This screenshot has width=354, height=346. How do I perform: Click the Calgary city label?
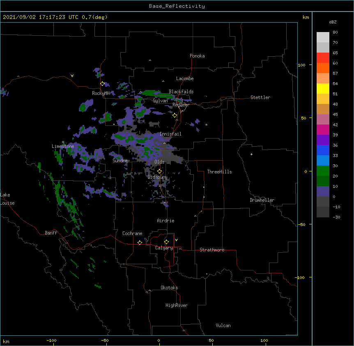[164, 248]
